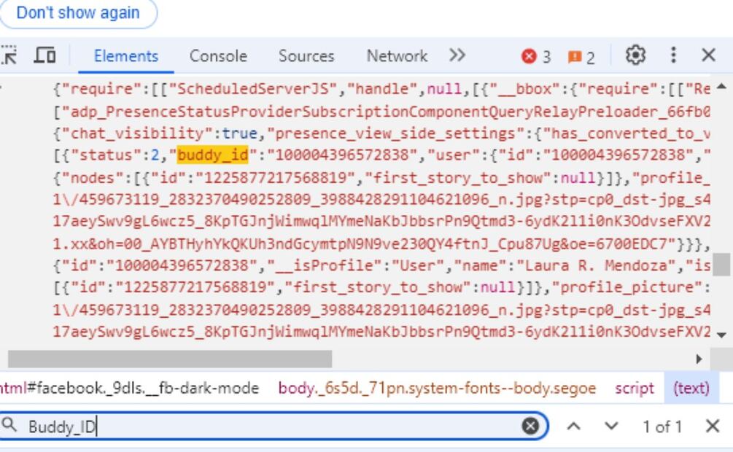Viewport: 733px width, 452px height.
Task: Open the DevTools three-dot customize menu
Action: pyautogui.click(x=674, y=55)
